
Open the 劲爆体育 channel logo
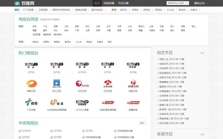[133, 102]
